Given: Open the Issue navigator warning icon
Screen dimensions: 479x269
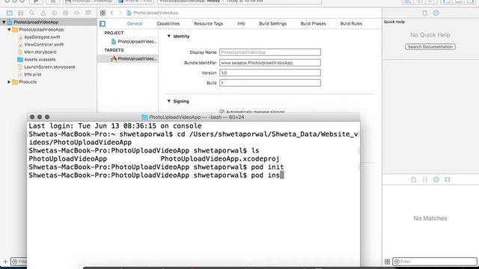Looking at the screenshot, I should [x=43, y=13].
